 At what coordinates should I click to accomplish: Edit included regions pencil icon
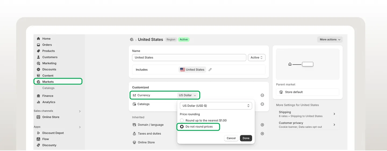(210, 70)
